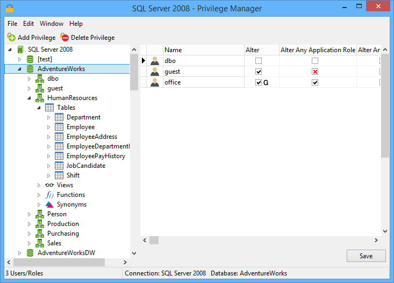Image resolution: width=394 pixels, height=283 pixels.
Task: Click the guest schema icon in tree
Action: 40,88
